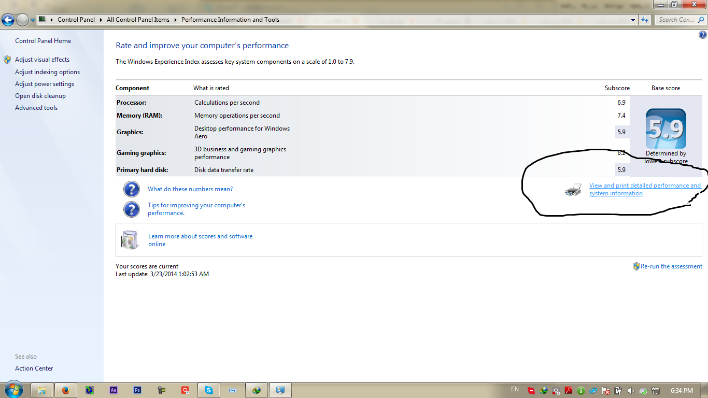The image size is (708, 398).
Task: Click the Back navigation arrow button
Action: [8, 20]
